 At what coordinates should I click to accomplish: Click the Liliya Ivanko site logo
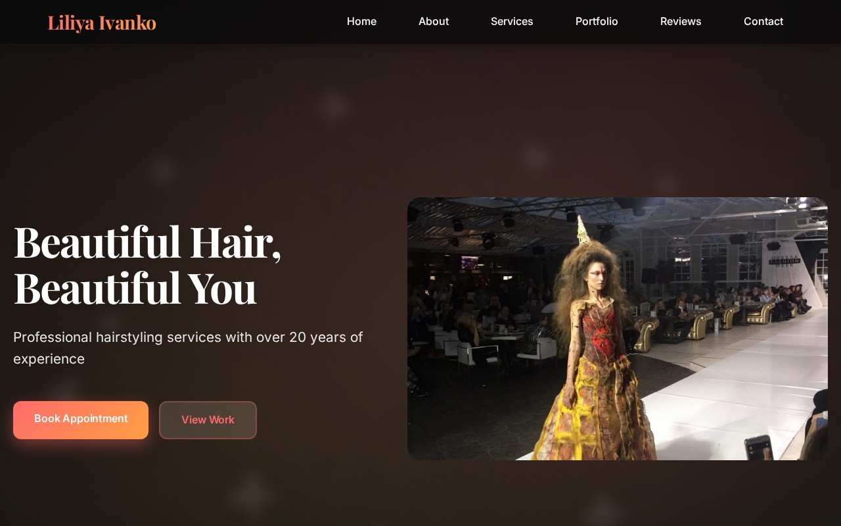pos(102,22)
